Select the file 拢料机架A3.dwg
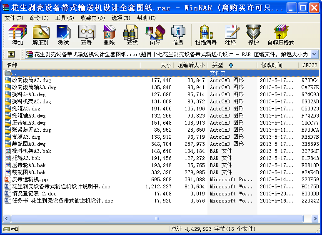 tap(31, 102)
